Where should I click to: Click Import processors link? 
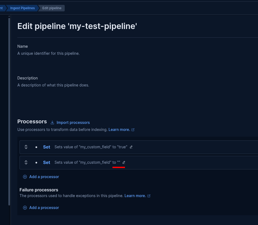(x=73, y=123)
